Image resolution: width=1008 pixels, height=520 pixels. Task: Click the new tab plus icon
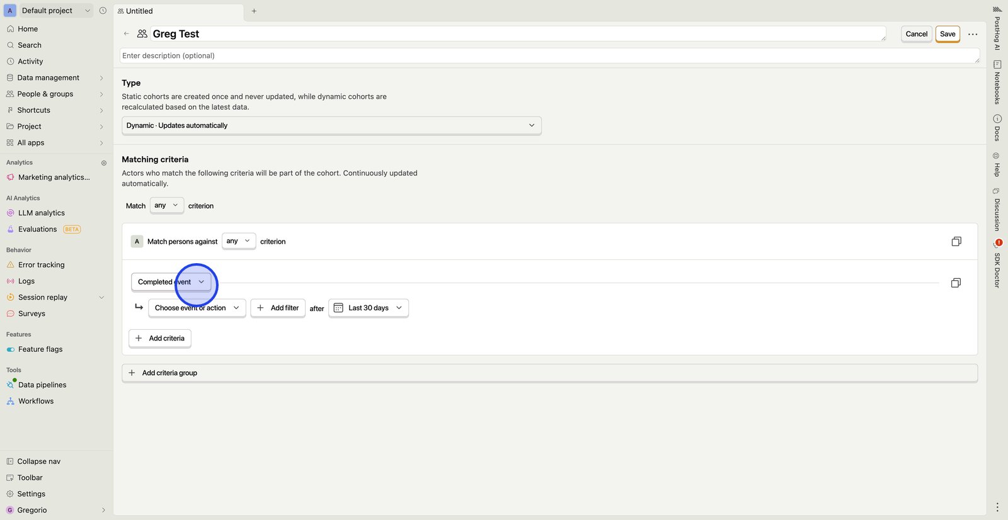[254, 11]
